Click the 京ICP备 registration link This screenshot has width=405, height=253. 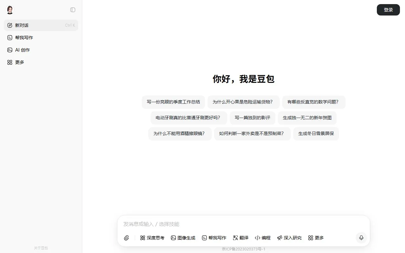tap(243, 250)
